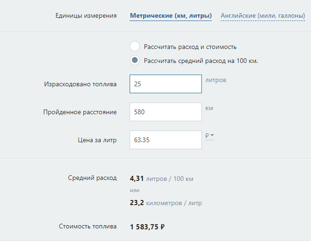Click the Единицы измерения label
This screenshot has width=311, height=241.
click(x=86, y=16)
